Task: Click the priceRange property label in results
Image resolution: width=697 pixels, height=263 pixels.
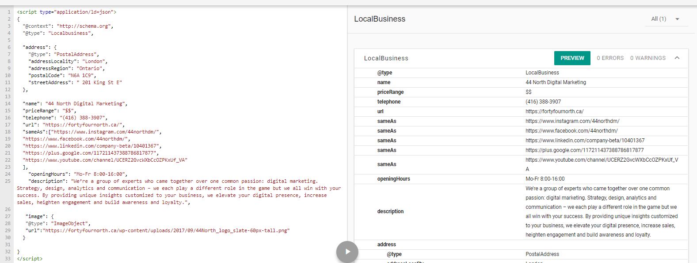Action: point(390,92)
